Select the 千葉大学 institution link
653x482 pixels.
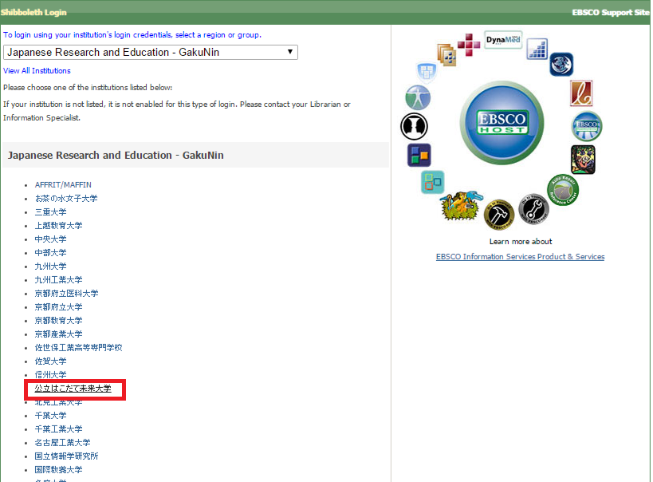coord(51,416)
